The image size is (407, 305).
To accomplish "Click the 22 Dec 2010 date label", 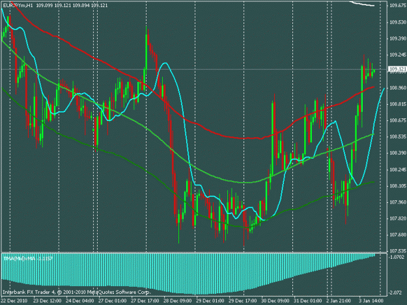I will click(14, 301).
